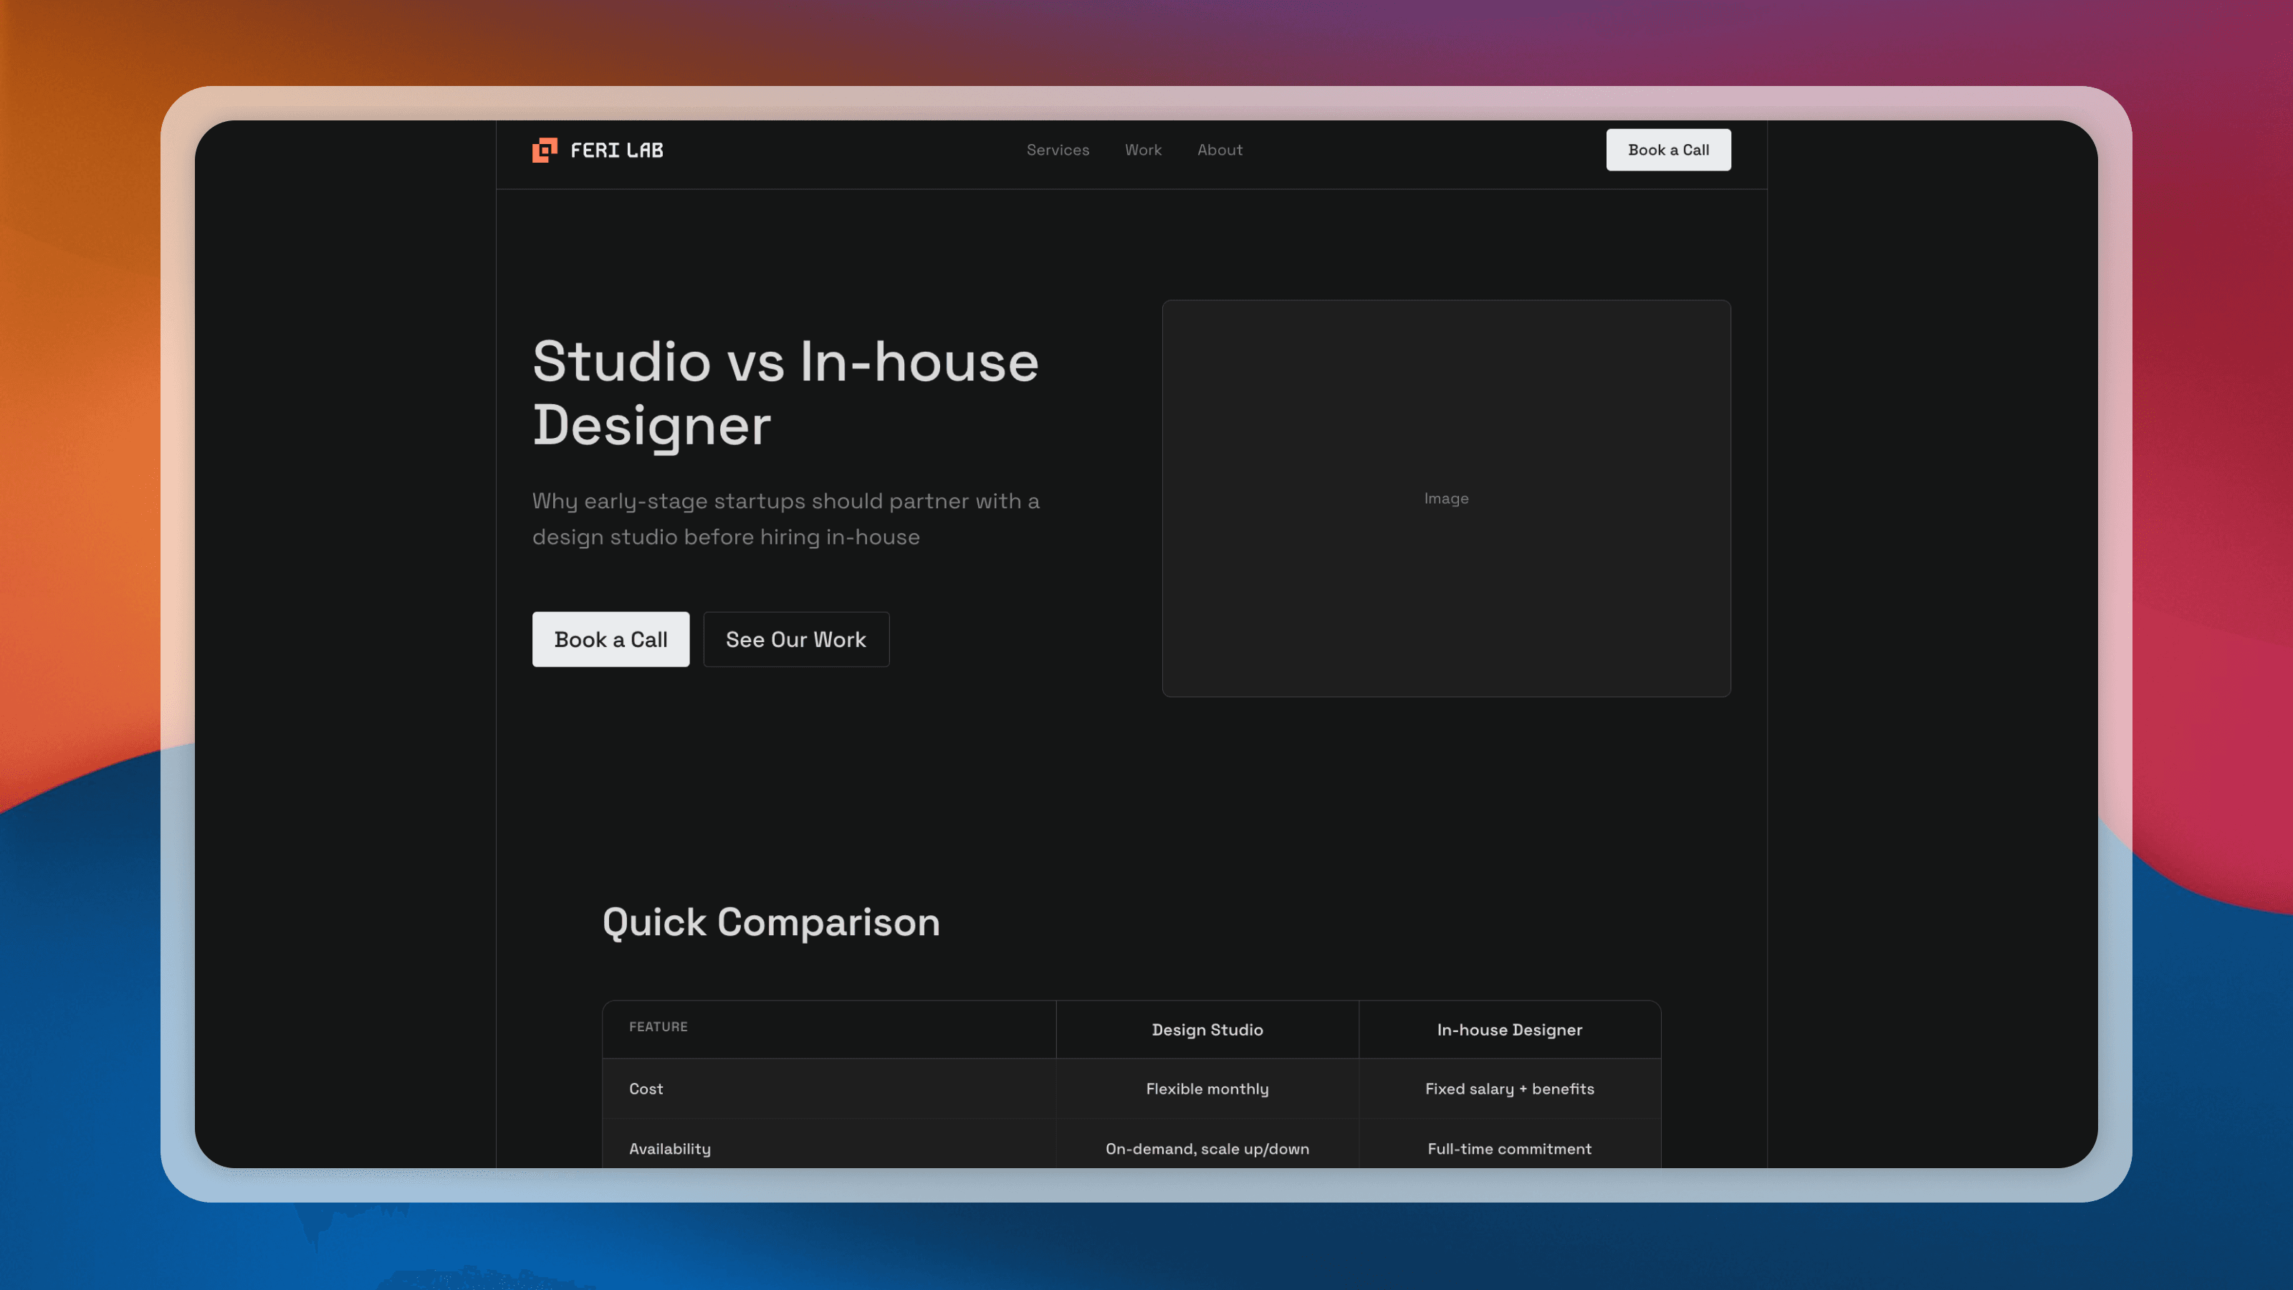Click the Availability row label
2293x1290 pixels.
click(670, 1148)
